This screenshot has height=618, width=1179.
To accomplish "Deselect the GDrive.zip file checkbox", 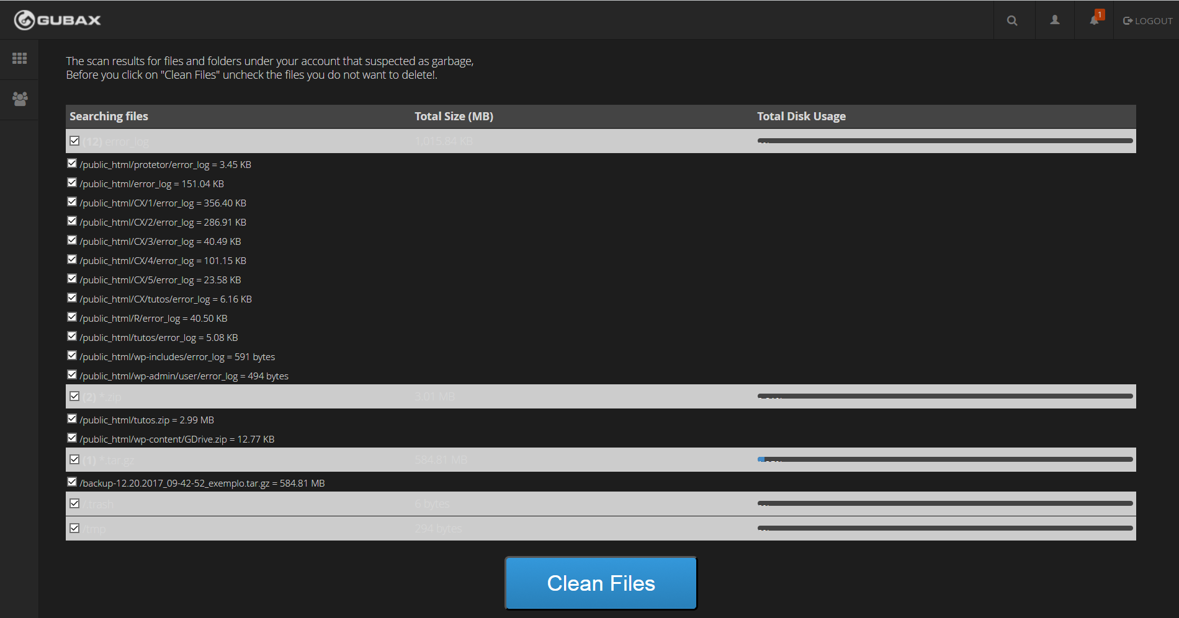I will tap(72, 438).
